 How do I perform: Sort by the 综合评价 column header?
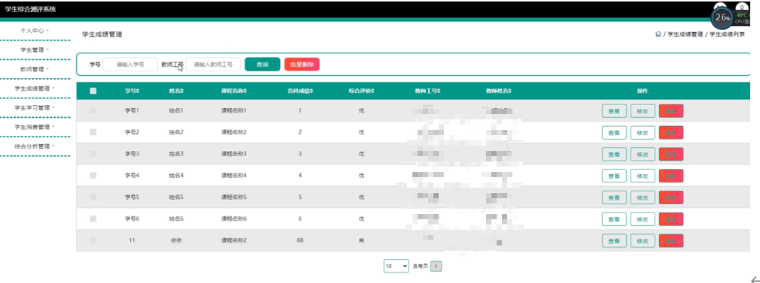[361, 91]
